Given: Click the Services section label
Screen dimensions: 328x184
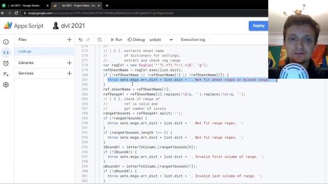Looking at the screenshot, I should coord(26,73).
